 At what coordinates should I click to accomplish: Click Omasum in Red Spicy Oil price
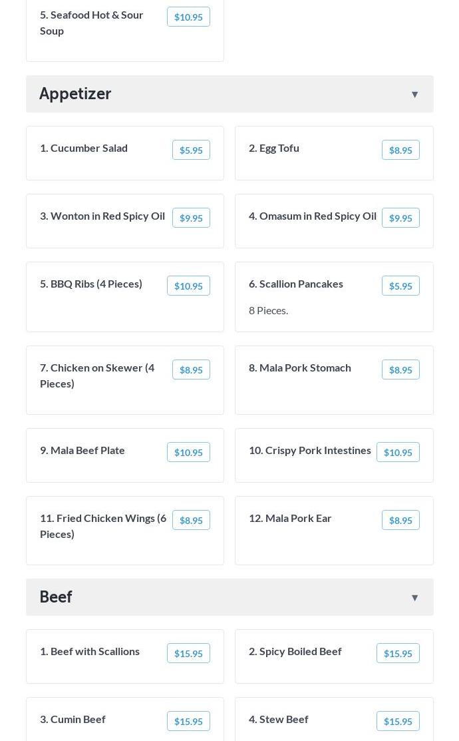coord(400,218)
